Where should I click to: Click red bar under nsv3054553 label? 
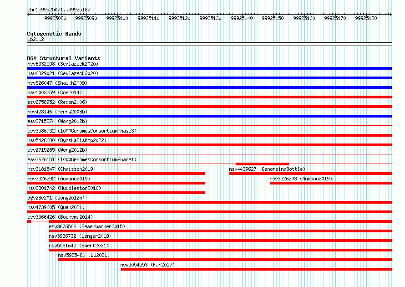tap(257, 269)
